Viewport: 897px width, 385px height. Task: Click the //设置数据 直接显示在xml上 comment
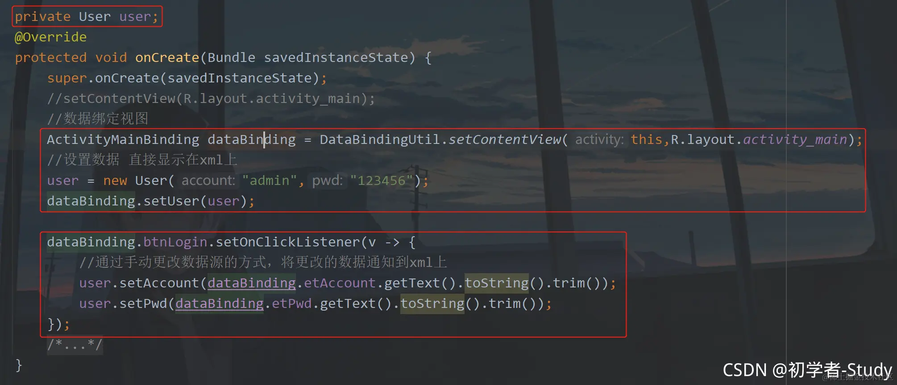[142, 160]
